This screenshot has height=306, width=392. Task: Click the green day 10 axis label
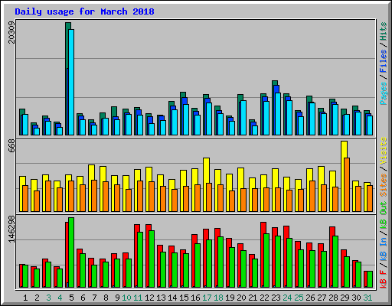[x=126, y=298]
